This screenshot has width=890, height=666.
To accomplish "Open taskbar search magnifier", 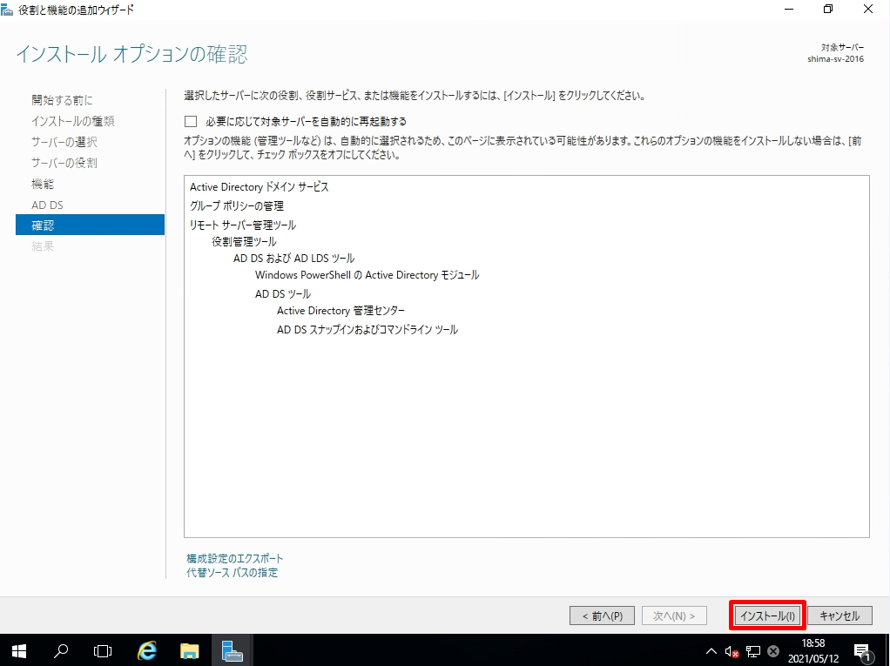I will (61, 650).
